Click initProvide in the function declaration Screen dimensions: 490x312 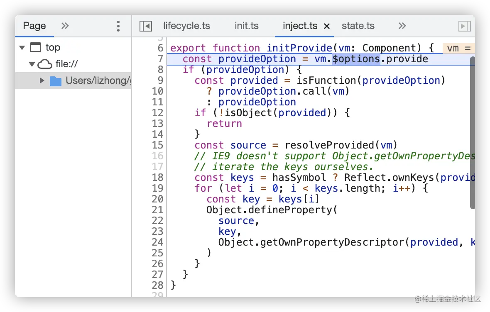pos(299,48)
